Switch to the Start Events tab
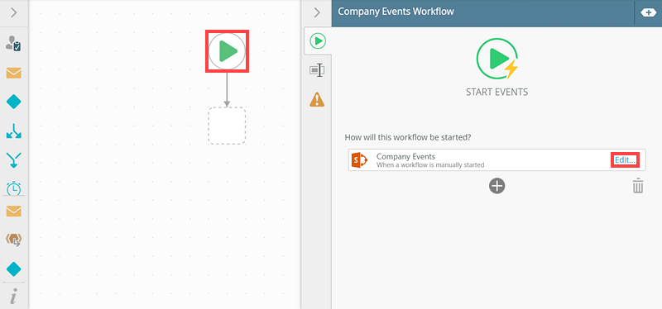 click(318, 40)
